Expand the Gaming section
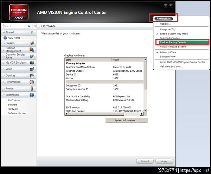211x174 pixels. [4, 76]
